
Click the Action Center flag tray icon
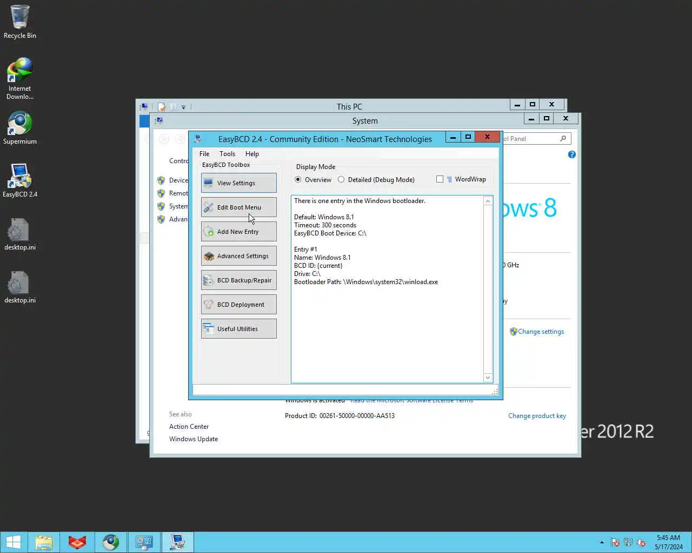[615, 542]
